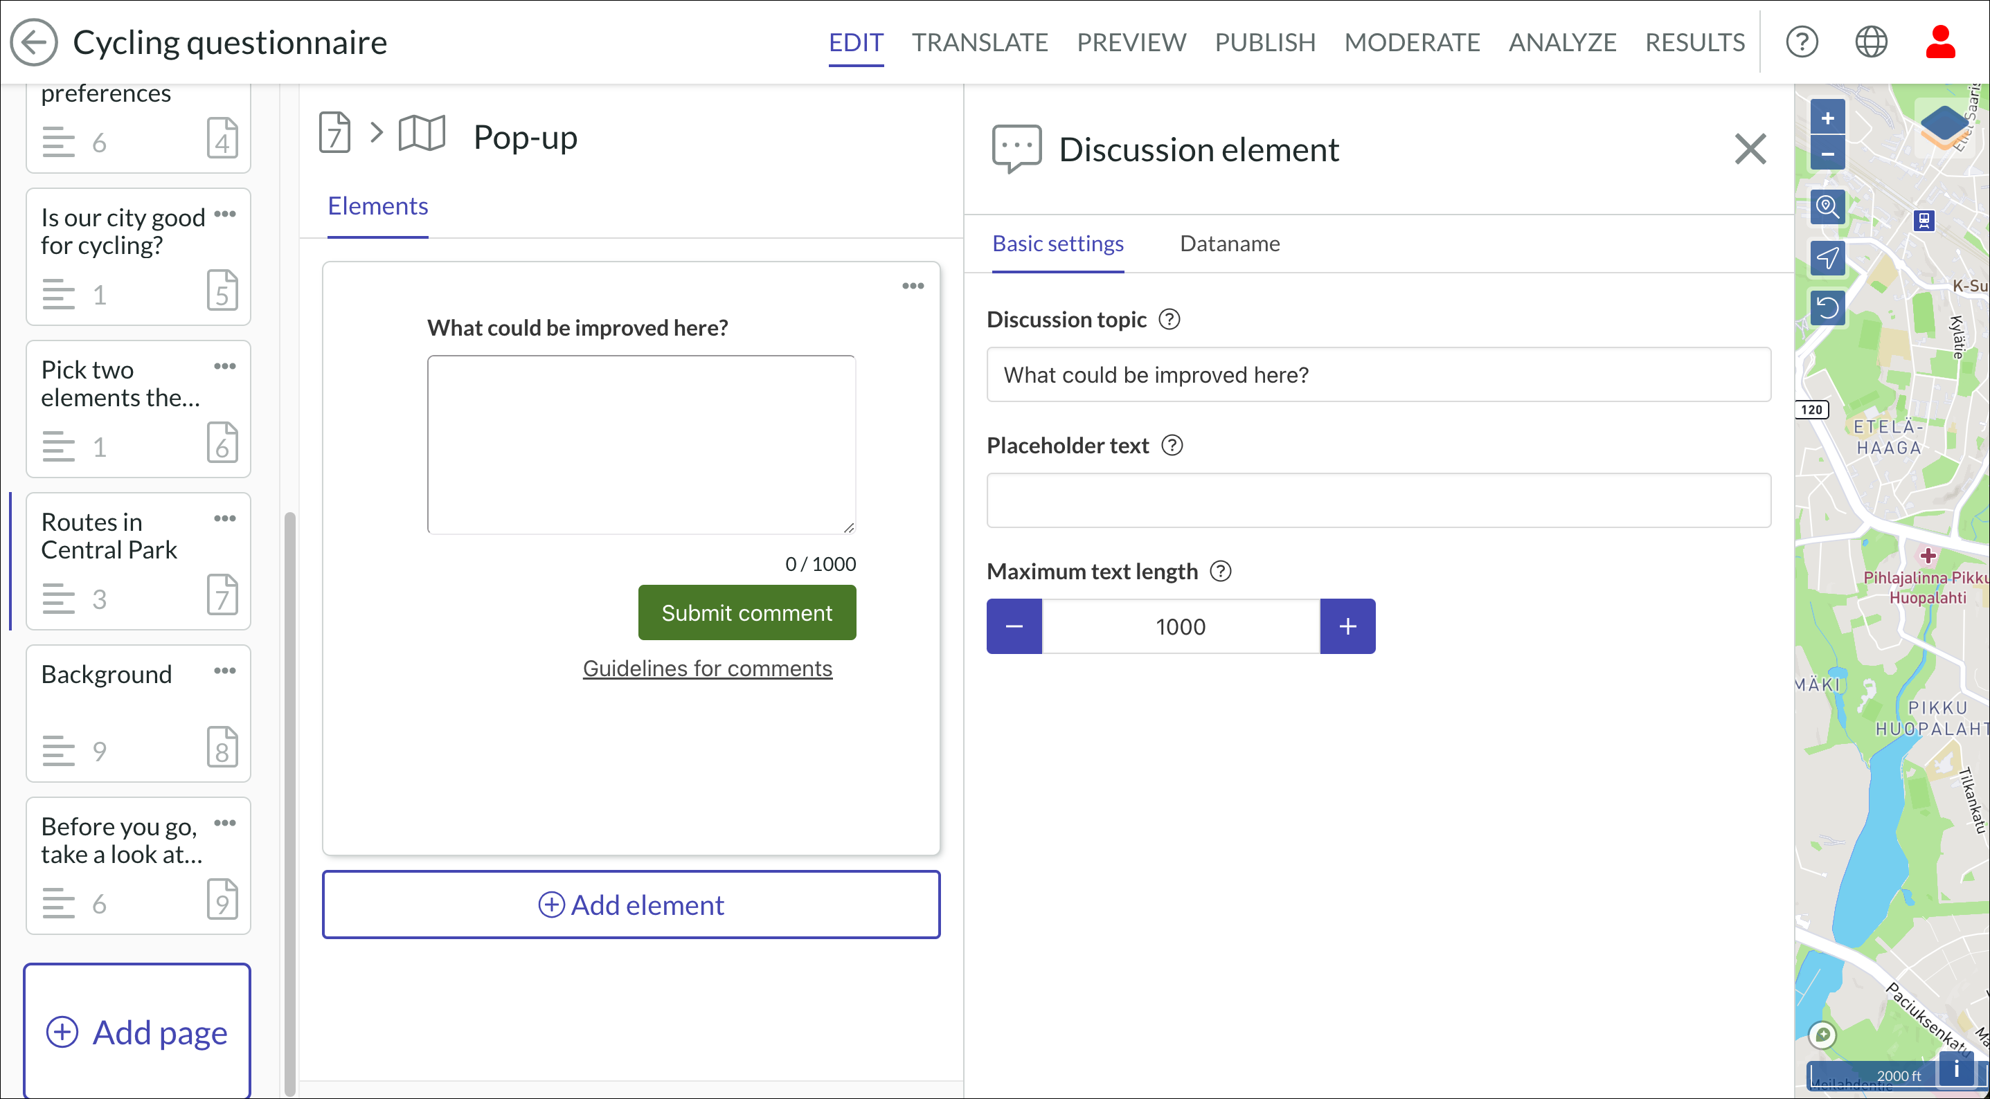
Task: Switch to the Dataname tab
Action: (x=1229, y=244)
